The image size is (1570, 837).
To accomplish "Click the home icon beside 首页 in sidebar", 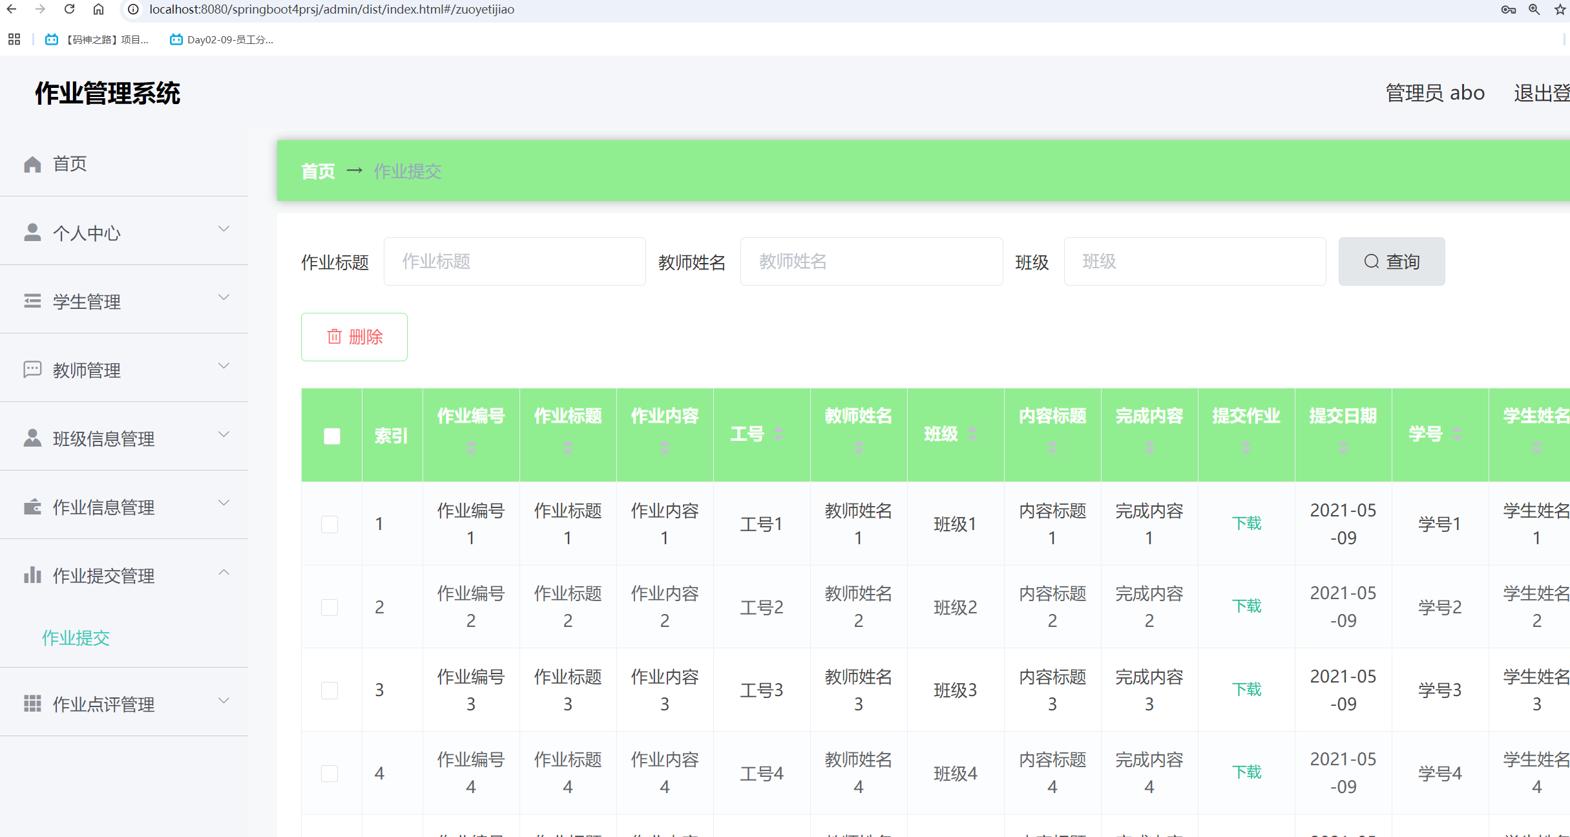I will point(32,164).
